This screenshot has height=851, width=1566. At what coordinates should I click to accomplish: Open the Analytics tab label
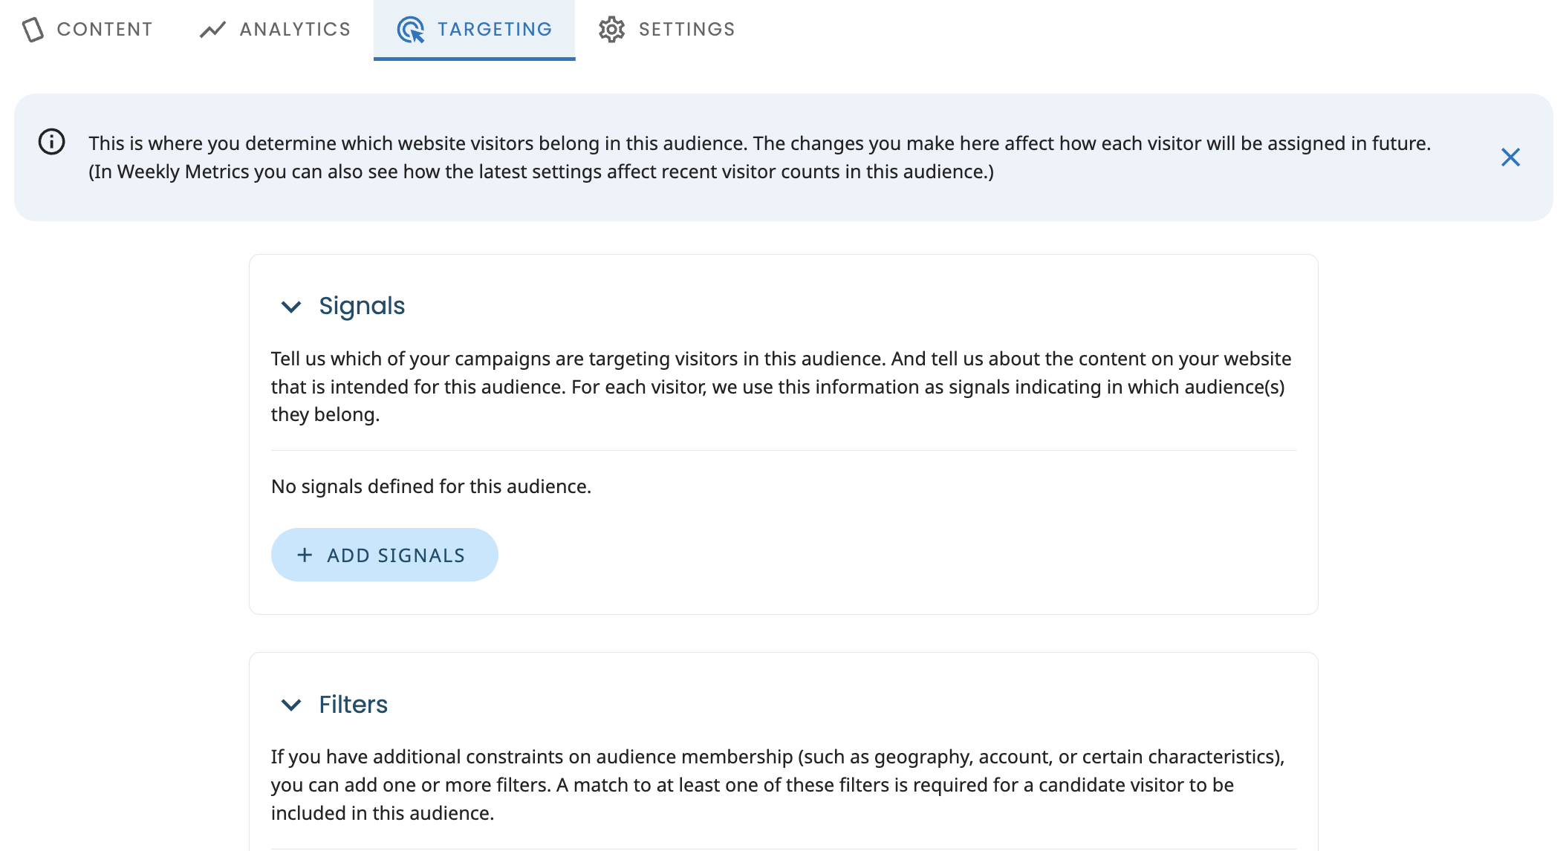[295, 30]
